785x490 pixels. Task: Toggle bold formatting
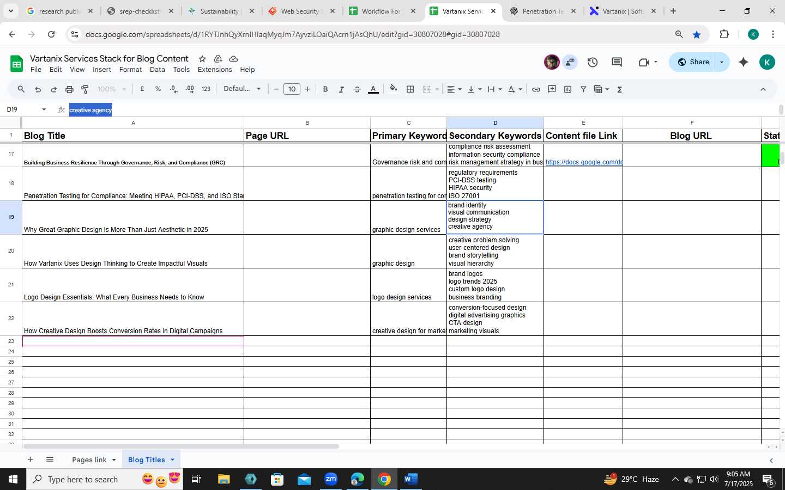pos(325,89)
